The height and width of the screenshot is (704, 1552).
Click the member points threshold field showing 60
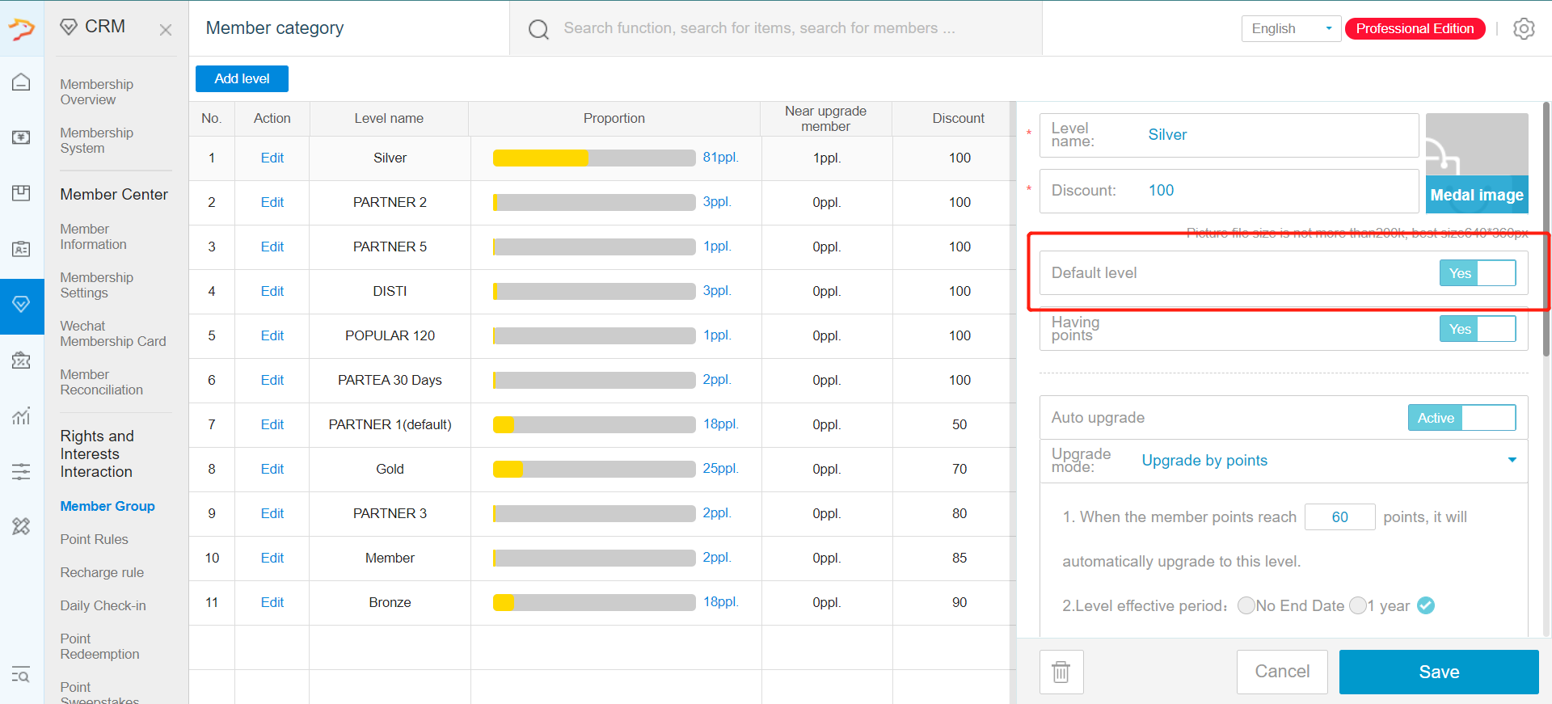click(1339, 516)
